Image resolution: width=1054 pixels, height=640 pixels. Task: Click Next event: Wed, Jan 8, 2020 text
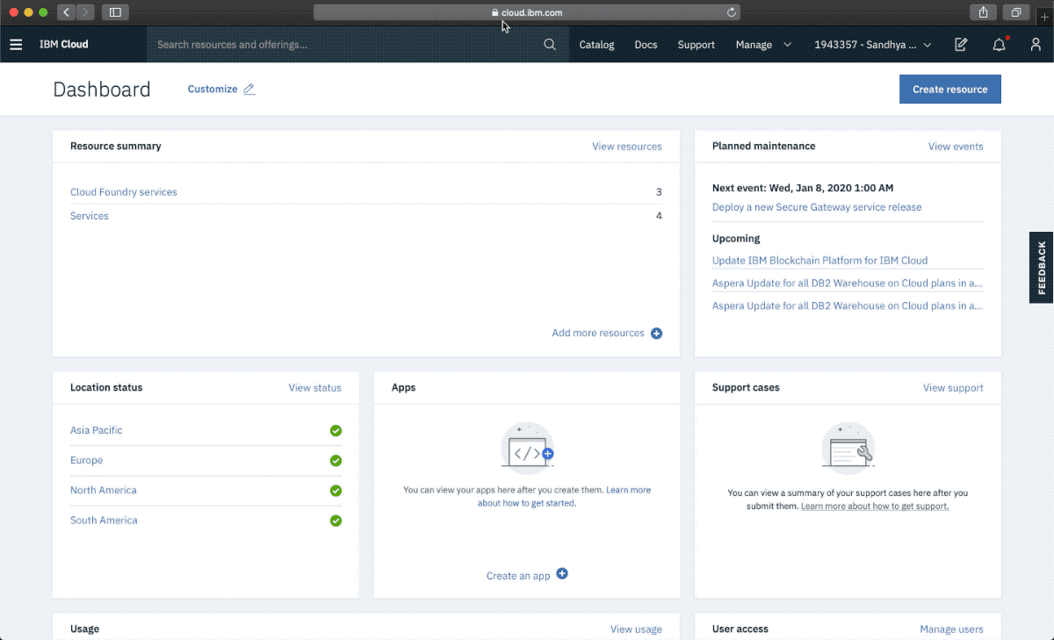point(803,188)
